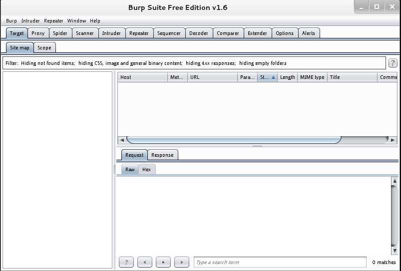Open the Burp menu
This screenshot has height=271, width=401.
click(11, 20)
